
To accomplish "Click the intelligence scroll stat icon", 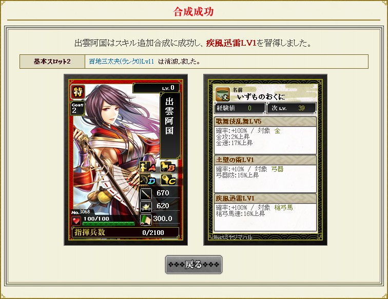I will click(x=146, y=220).
